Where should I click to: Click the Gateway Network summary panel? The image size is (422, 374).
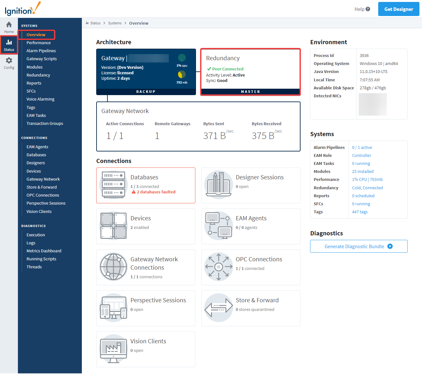198,126
